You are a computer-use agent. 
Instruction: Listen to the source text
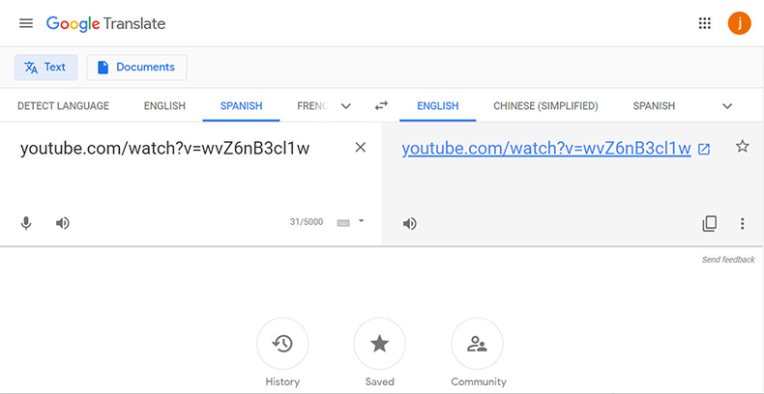[x=62, y=223]
